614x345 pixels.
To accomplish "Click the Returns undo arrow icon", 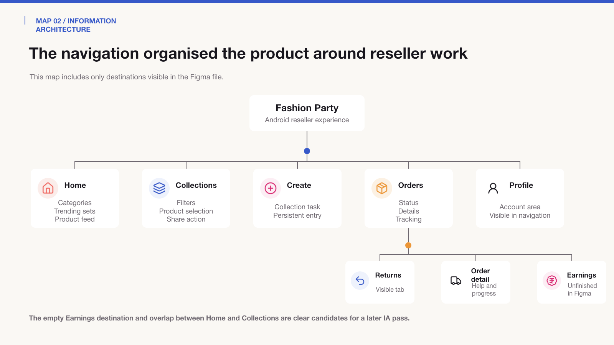I will click(360, 281).
